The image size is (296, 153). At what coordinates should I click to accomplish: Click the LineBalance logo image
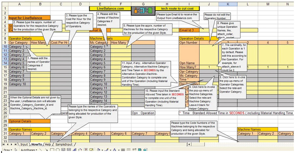[x=143, y=11]
